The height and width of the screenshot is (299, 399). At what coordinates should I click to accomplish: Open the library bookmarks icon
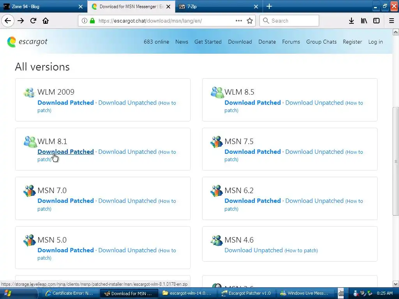coord(364,21)
